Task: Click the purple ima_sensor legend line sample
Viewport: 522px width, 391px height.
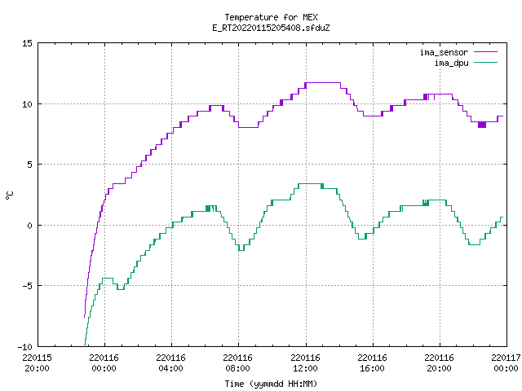Action: [485, 52]
